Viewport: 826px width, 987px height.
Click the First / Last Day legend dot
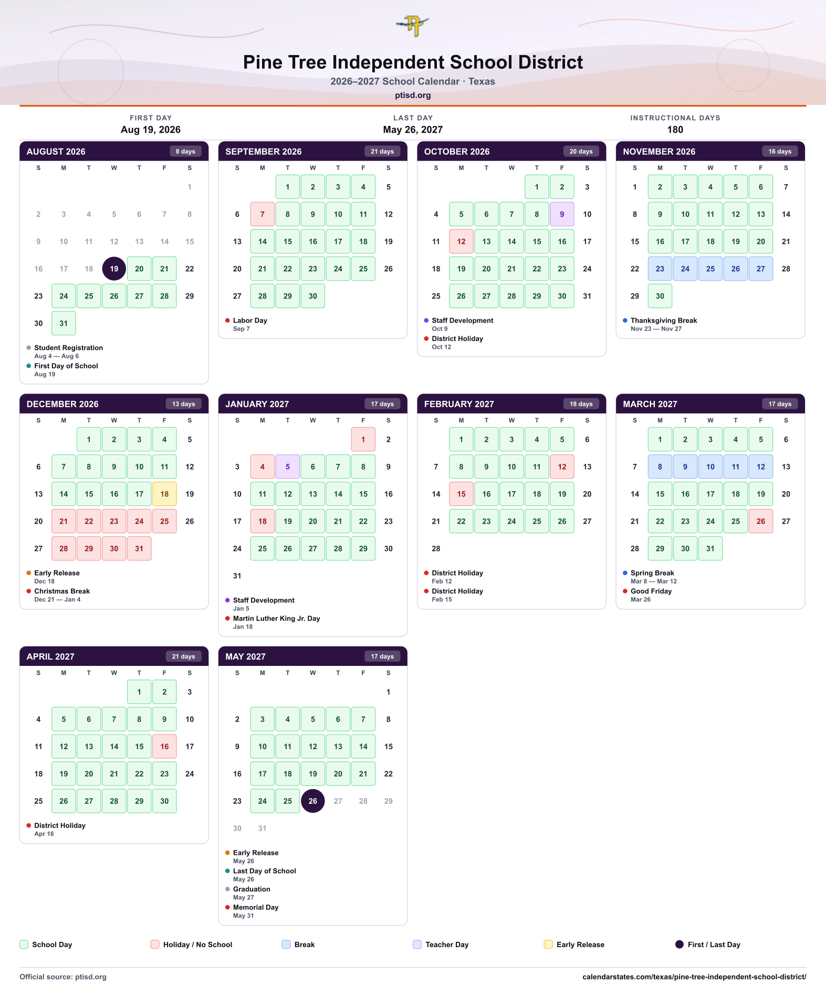pyautogui.click(x=679, y=944)
